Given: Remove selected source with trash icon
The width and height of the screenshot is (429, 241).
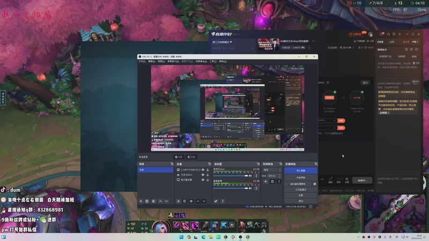Looking at the screenshot, I should tap(184, 201).
